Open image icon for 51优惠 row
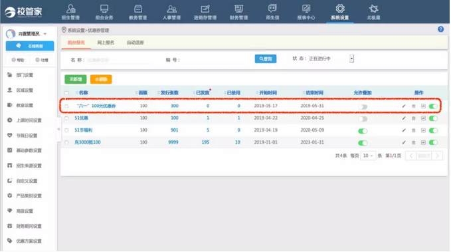 click(423, 118)
